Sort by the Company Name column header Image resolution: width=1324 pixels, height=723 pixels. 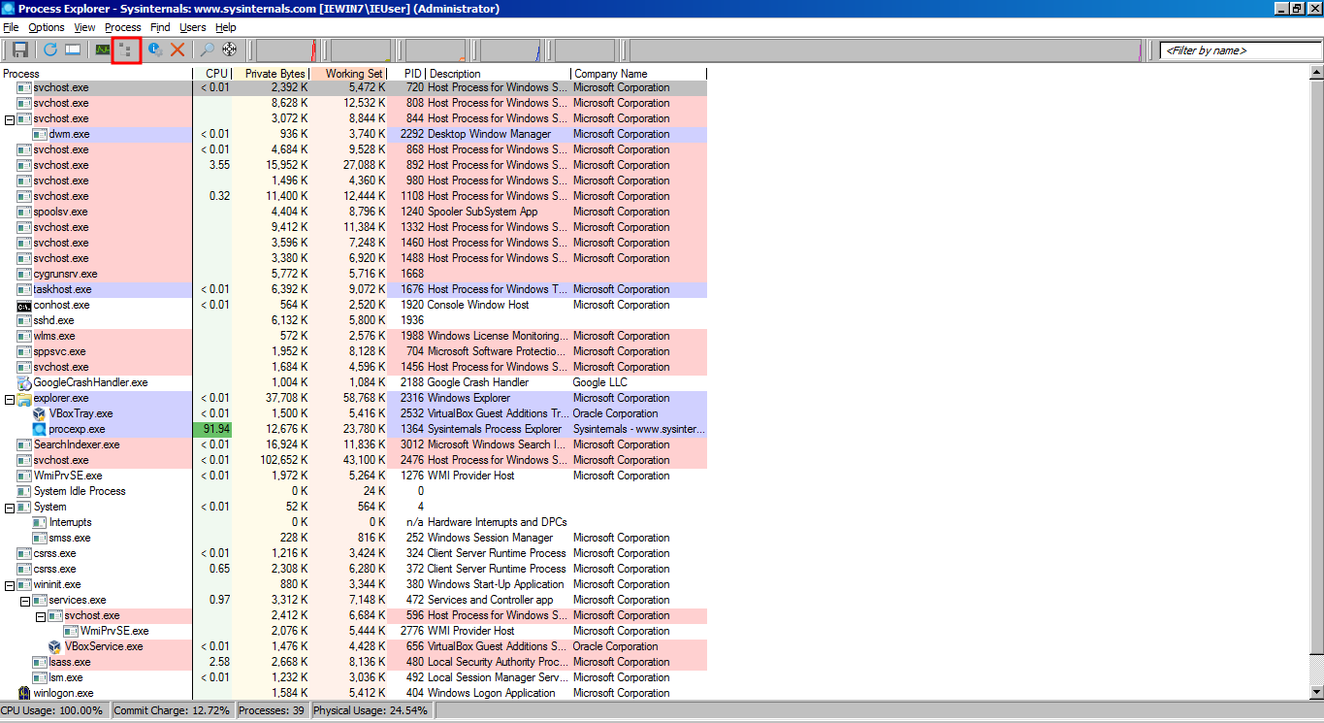tap(639, 74)
